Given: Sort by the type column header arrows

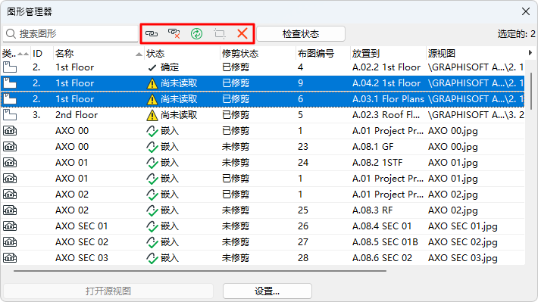Looking at the screenshot, I should point(23,54).
